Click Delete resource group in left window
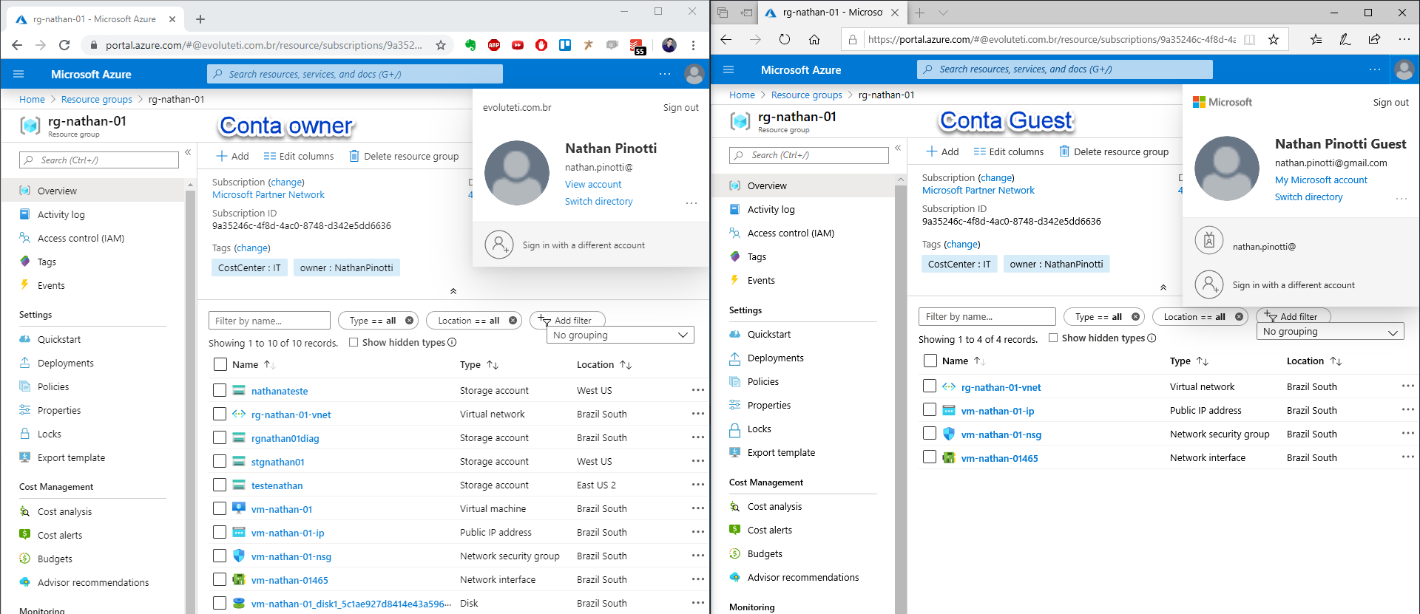 click(404, 156)
